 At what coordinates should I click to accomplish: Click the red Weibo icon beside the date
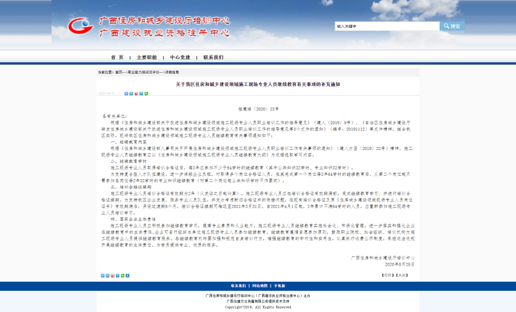click(136, 94)
